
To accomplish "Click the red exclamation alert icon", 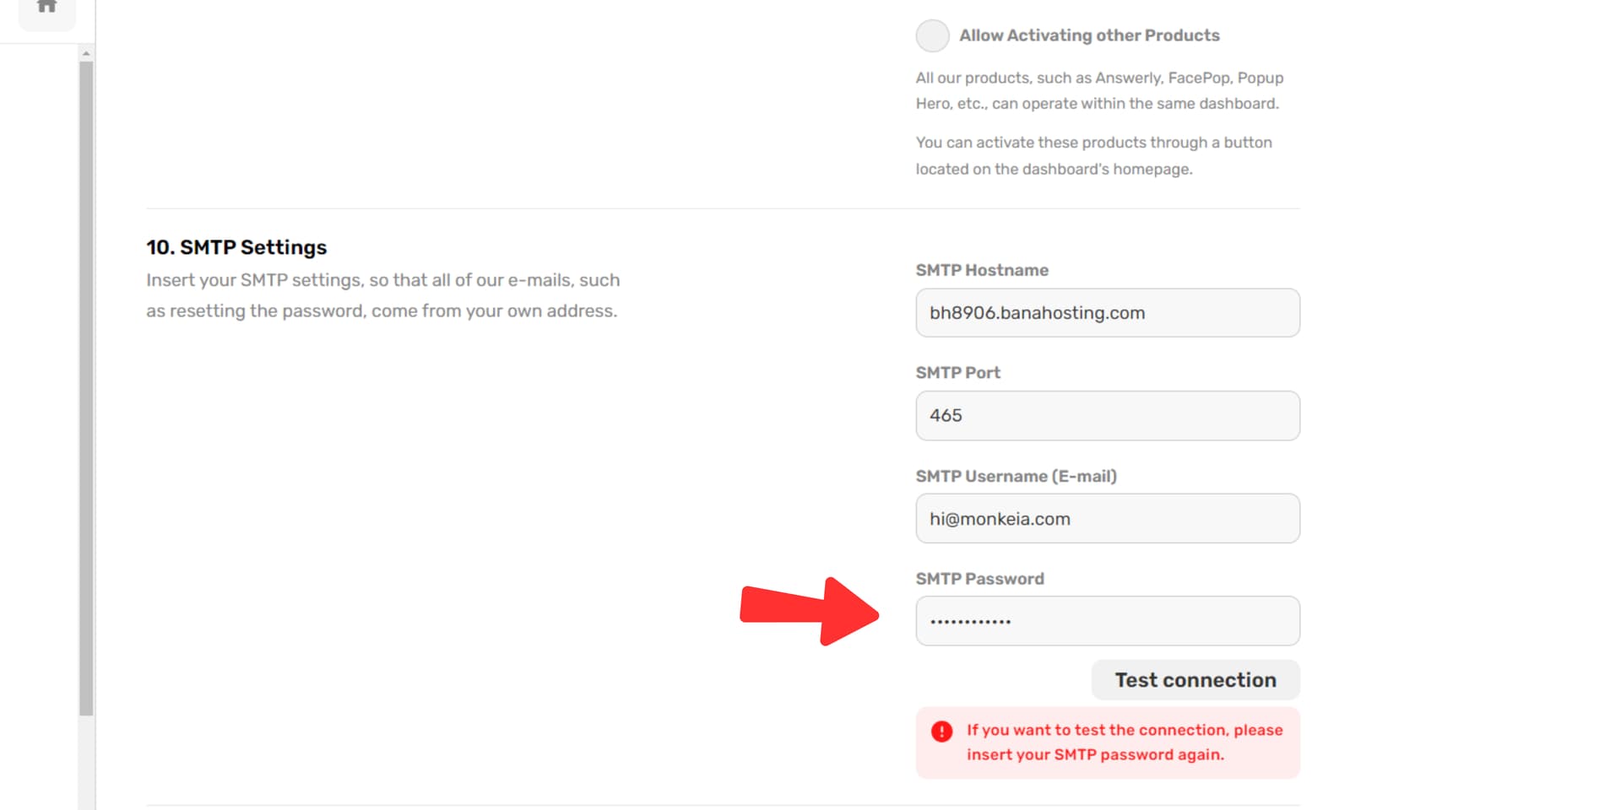I will [941, 732].
